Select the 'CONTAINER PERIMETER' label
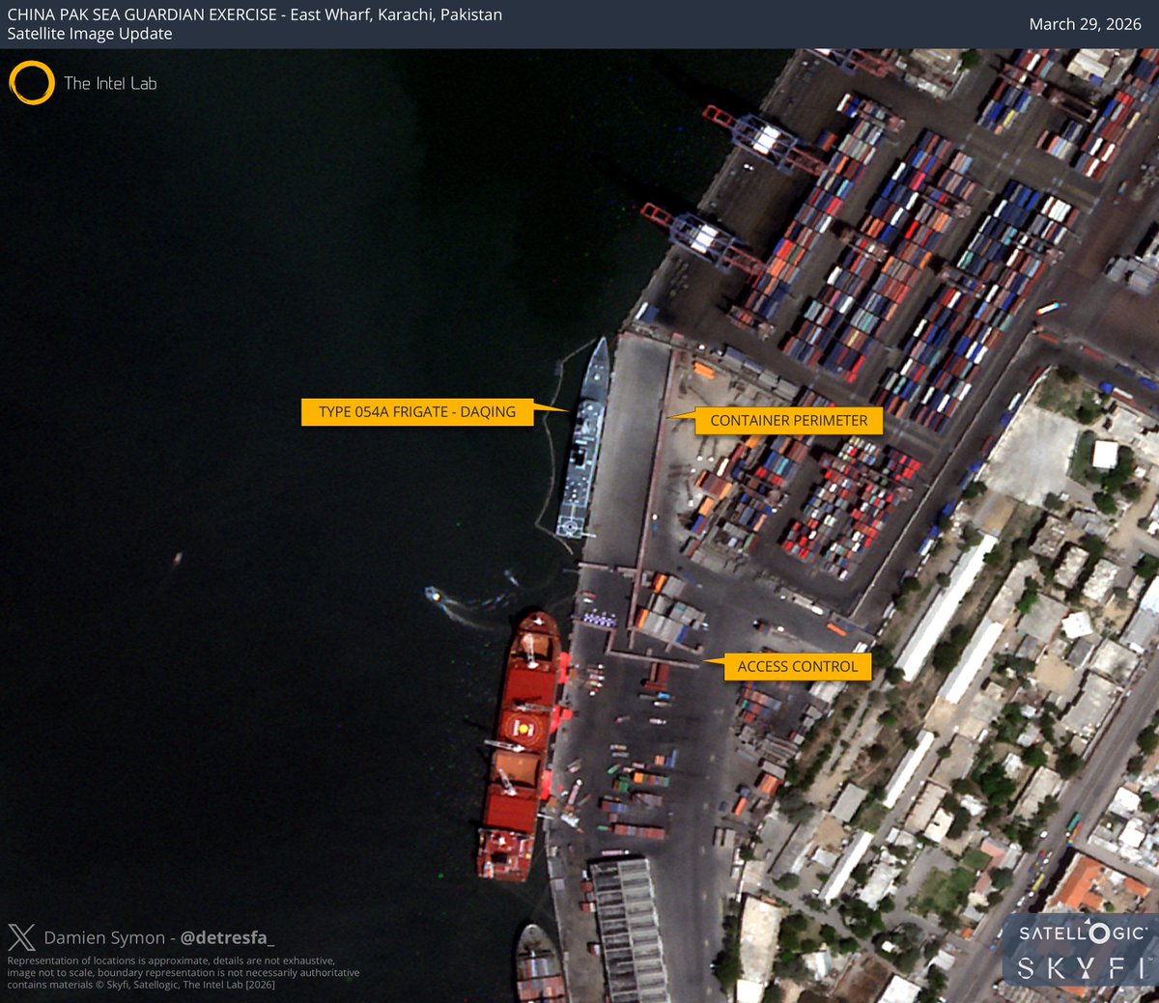This screenshot has width=1159, height=1003. pyautogui.click(x=789, y=420)
